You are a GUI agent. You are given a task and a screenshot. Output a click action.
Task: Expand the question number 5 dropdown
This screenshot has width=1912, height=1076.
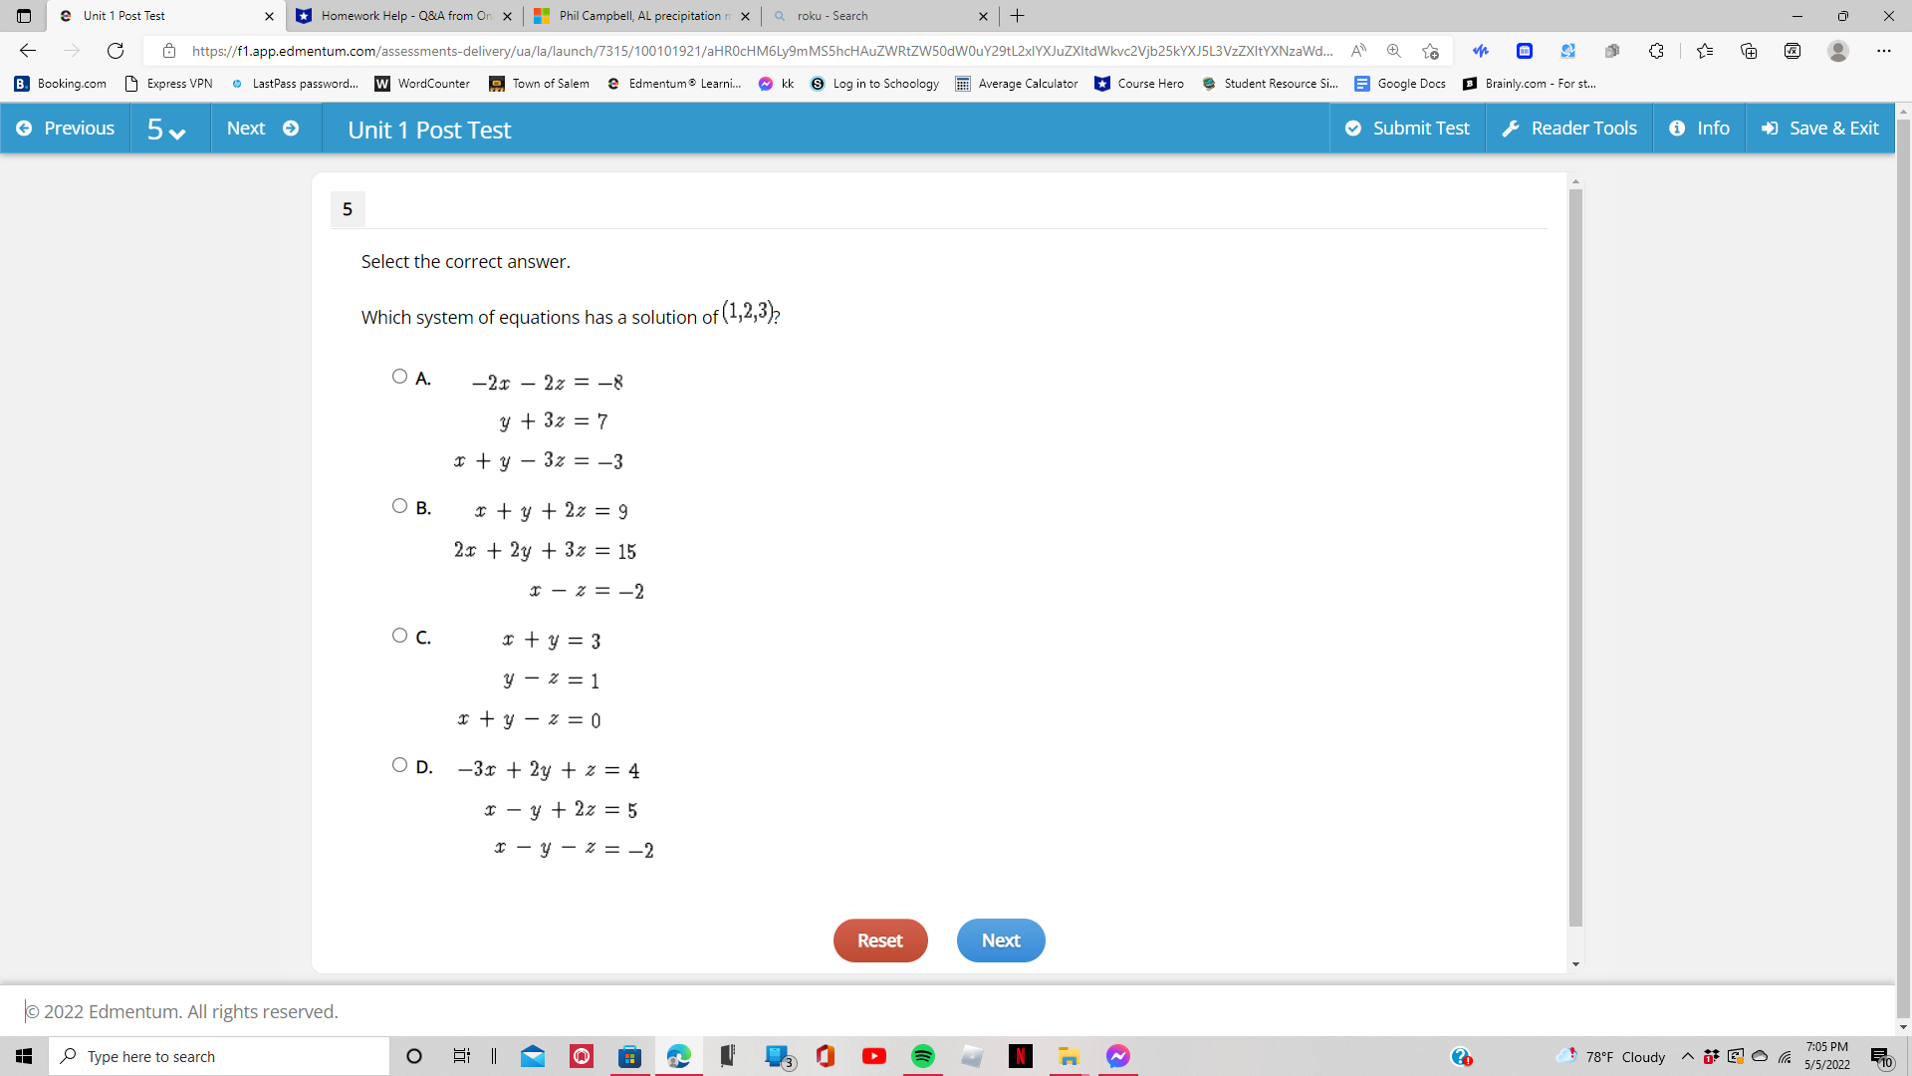[x=168, y=128]
